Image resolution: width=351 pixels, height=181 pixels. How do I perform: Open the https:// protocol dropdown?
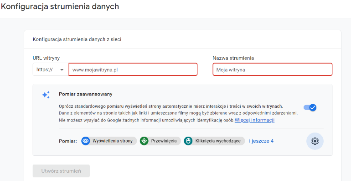pyautogui.click(x=51, y=69)
